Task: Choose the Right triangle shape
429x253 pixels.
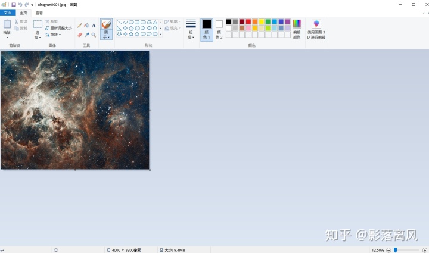Action: (119, 28)
